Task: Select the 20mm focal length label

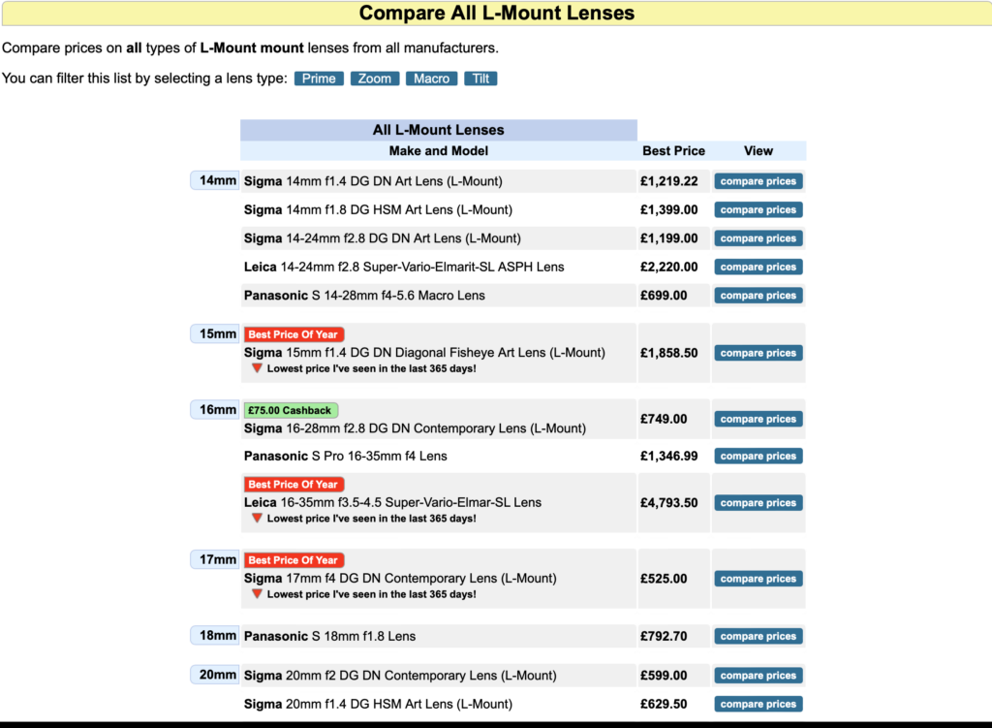Action: point(215,675)
